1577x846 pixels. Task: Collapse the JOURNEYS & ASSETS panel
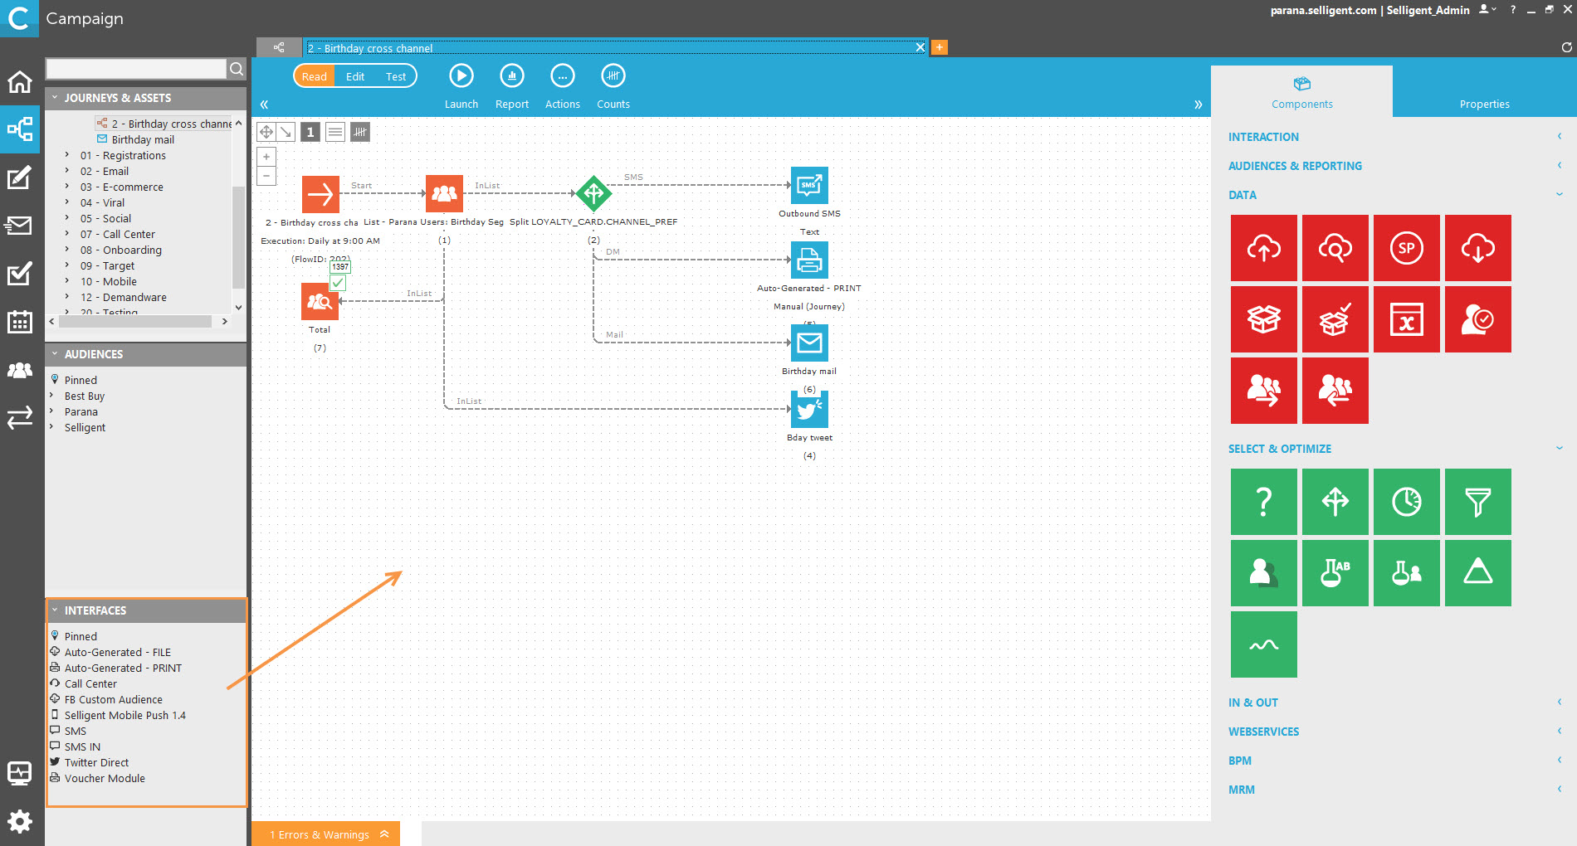coord(56,98)
